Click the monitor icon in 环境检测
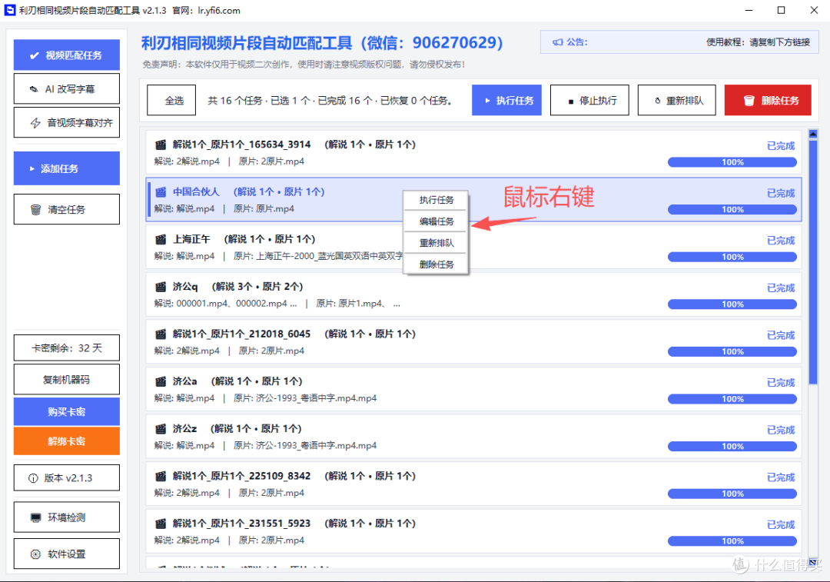 [35, 517]
